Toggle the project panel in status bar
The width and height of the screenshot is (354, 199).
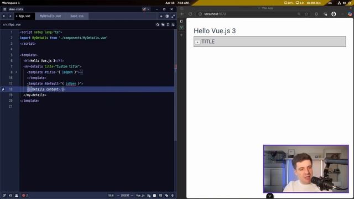(x=4, y=195)
